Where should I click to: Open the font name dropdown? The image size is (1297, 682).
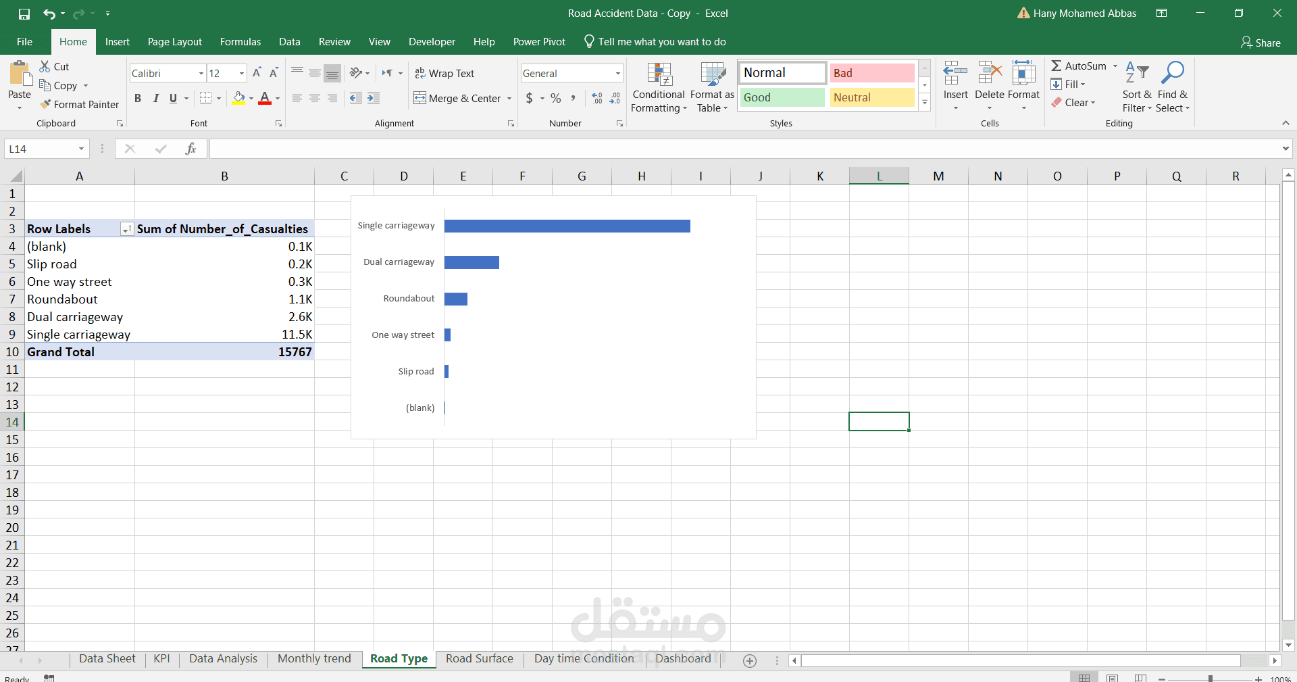tap(201, 73)
